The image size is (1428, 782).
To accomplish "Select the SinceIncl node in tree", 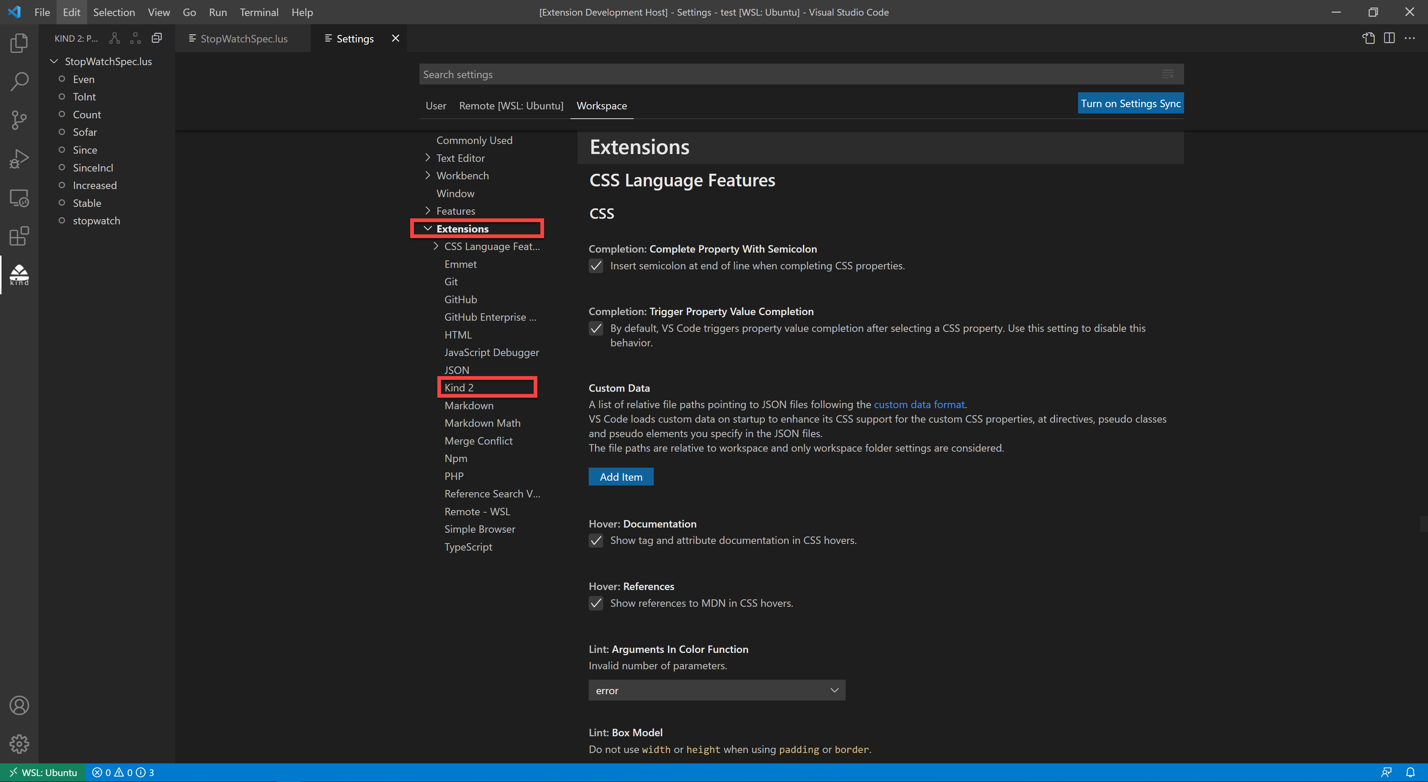I will (93, 167).
